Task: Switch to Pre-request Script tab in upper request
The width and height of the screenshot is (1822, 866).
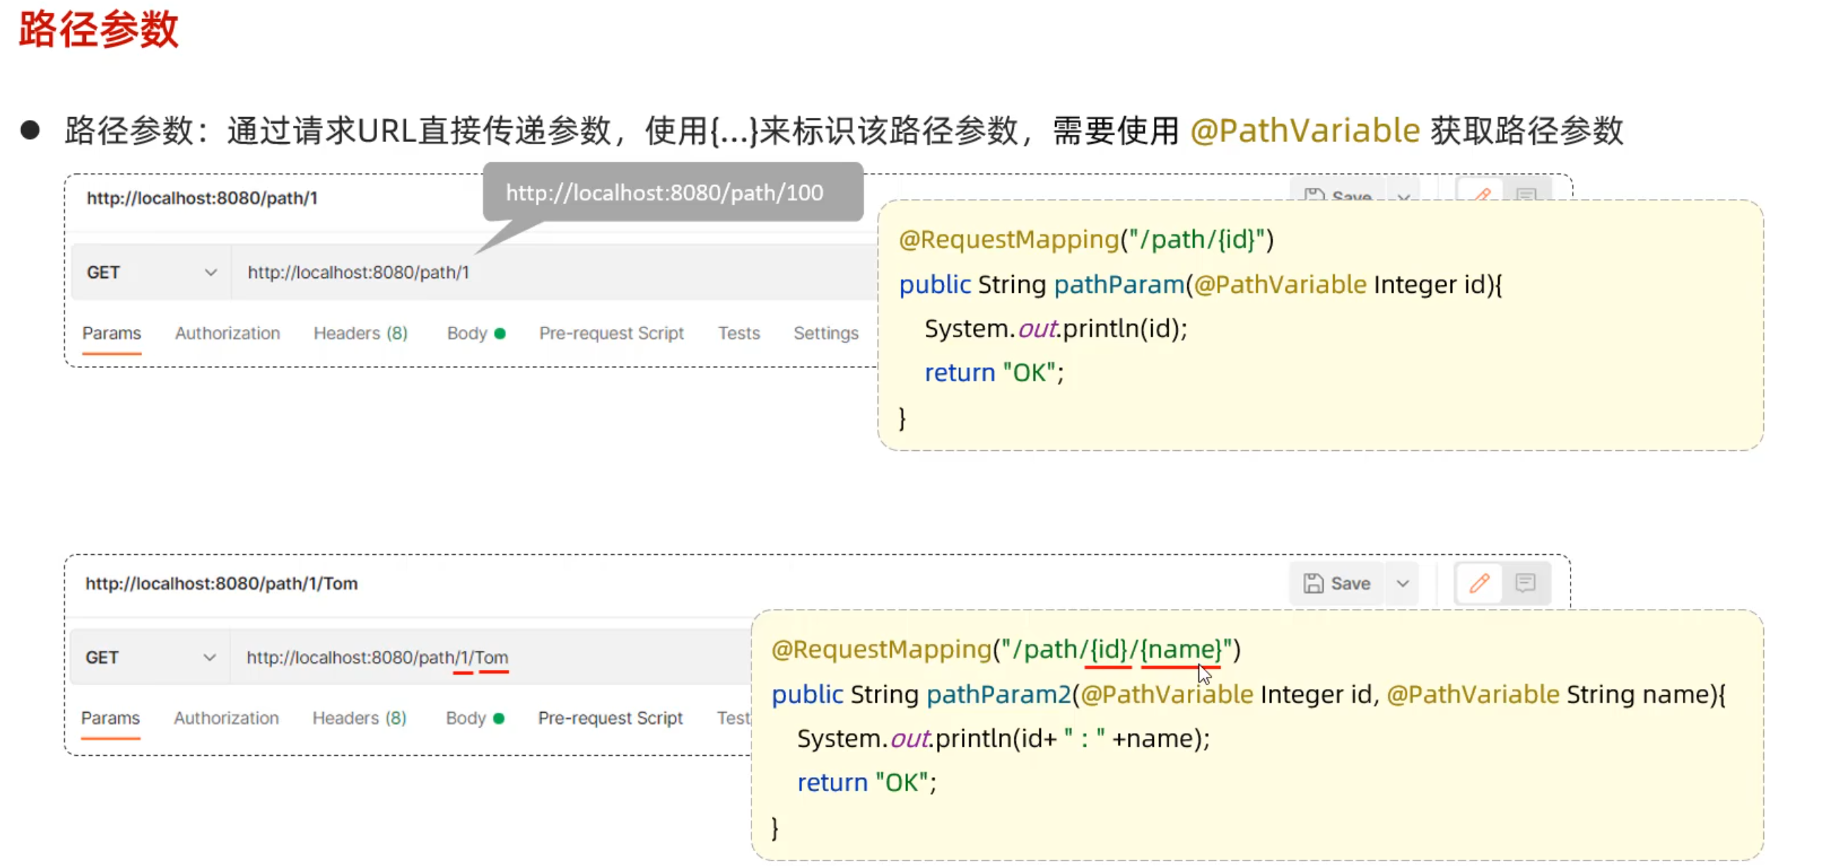Action: click(611, 333)
